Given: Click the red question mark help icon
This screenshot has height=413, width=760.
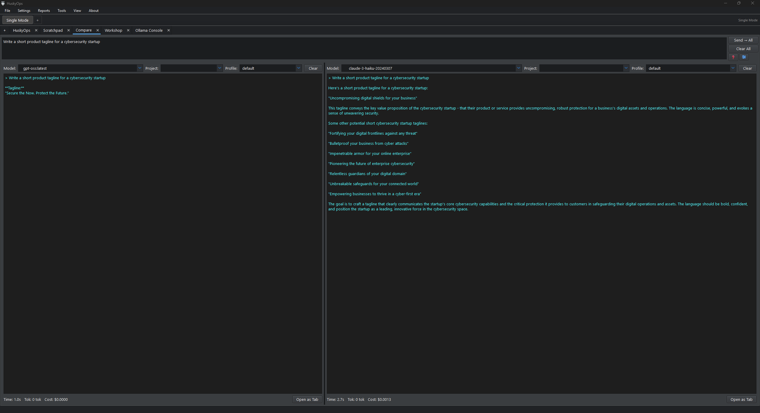Looking at the screenshot, I should point(733,57).
